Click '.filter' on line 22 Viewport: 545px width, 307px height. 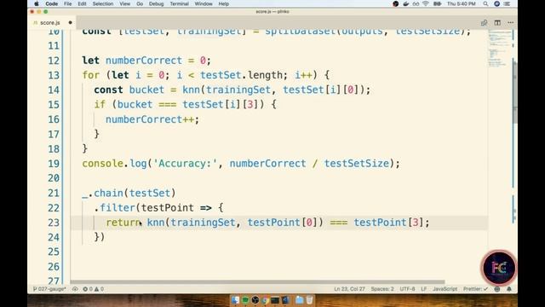pyautogui.click(x=114, y=208)
